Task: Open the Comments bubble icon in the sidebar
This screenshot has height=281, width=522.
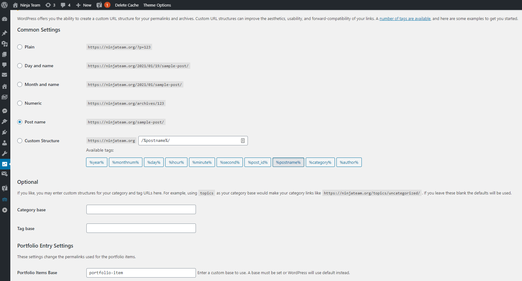Action: (5, 65)
